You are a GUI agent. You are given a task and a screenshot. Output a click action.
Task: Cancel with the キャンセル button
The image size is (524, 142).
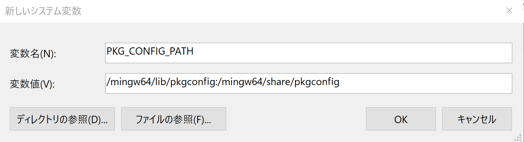click(477, 119)
